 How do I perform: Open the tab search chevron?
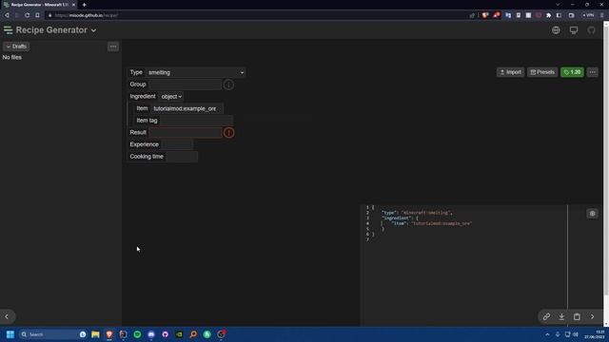(558, 5)
